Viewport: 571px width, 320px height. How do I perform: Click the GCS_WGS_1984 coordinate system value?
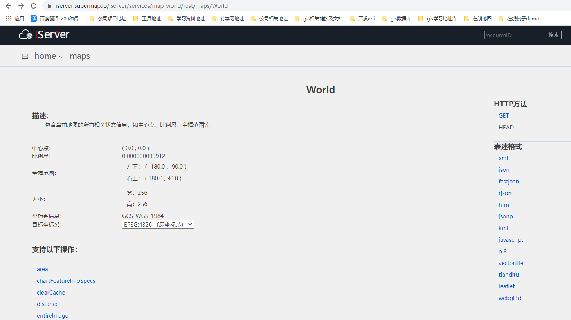(x=143, y=216)
